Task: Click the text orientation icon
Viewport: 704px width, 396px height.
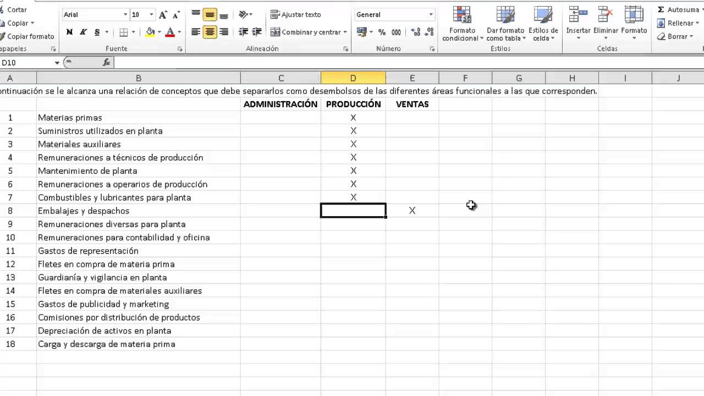Action: point(244,15)
